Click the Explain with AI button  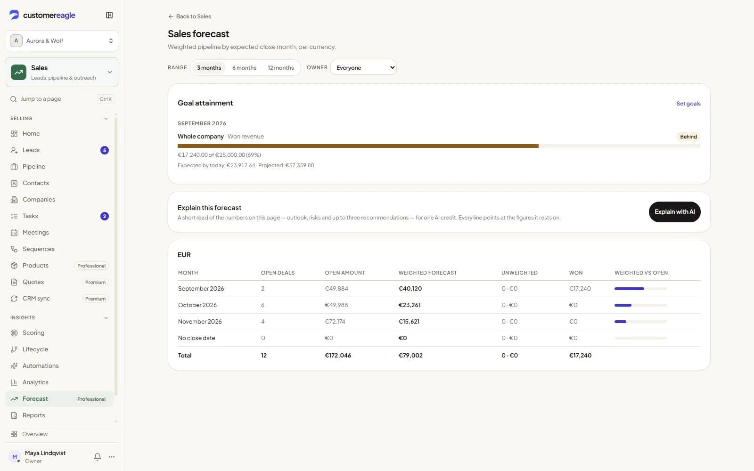pyautogui.click(x=674, y=212)
